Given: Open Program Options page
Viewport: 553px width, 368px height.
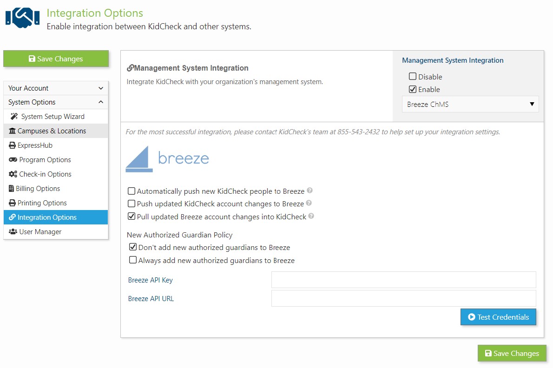Looking at the screenshot, I should [x=56, y=160].
